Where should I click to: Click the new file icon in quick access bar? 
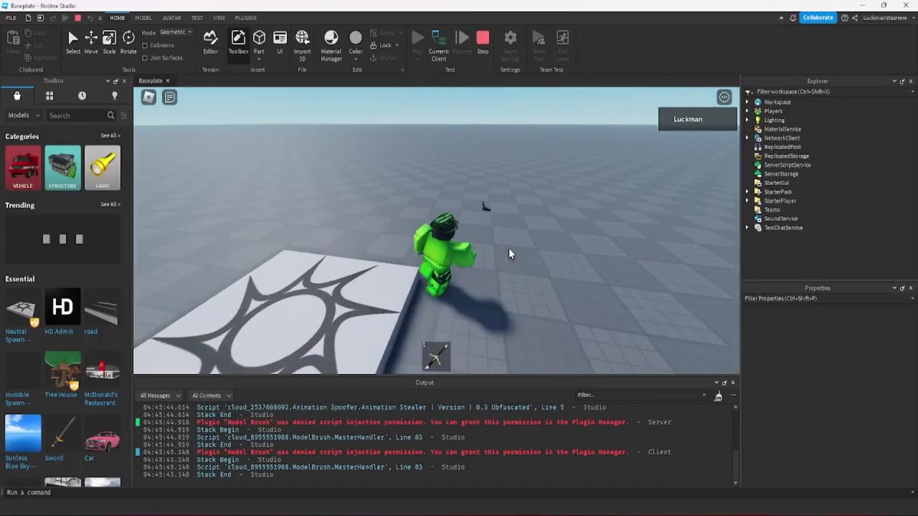(28, 18)
